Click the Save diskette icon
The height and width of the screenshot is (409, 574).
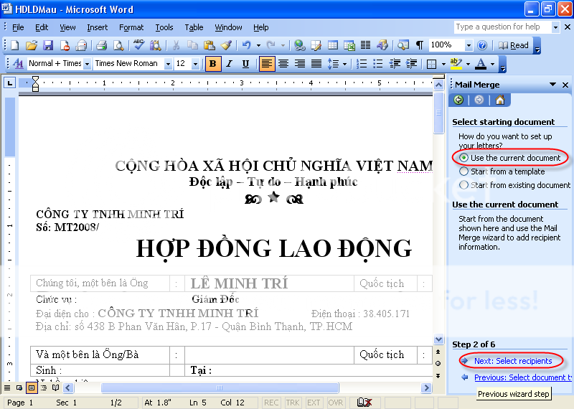click(48, 45)
